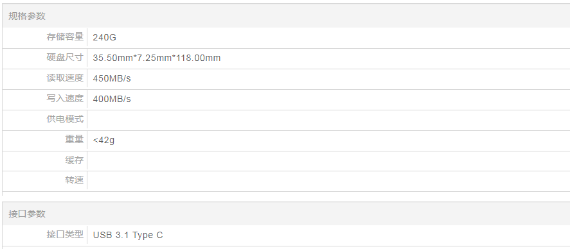Viewport: 574px width, 249px height.
Task: Click the 450MB/s read speed value
Action: [x=112, y=78]
